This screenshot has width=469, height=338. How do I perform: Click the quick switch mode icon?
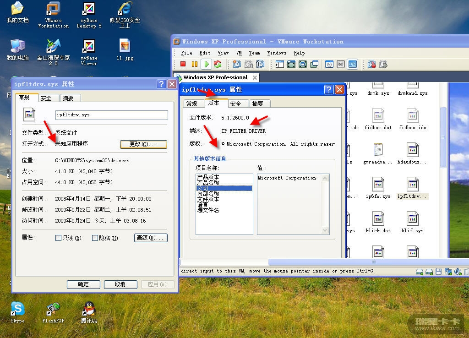pos(291,64)
